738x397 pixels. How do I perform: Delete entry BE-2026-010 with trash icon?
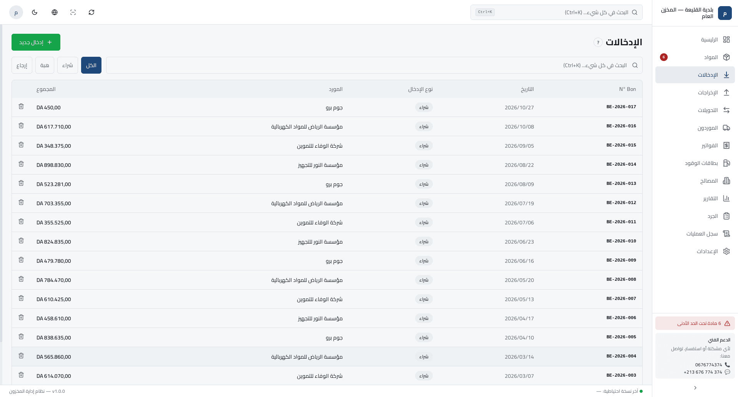pyautogui.click(x=21, y=241)
